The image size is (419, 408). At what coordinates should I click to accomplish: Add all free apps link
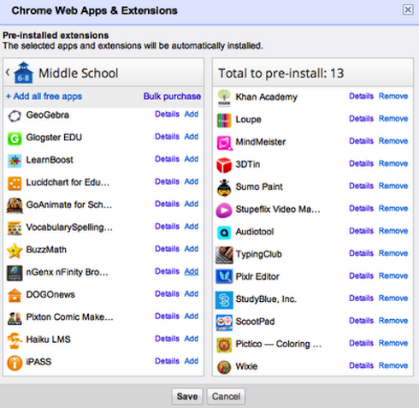coord(44,97)
